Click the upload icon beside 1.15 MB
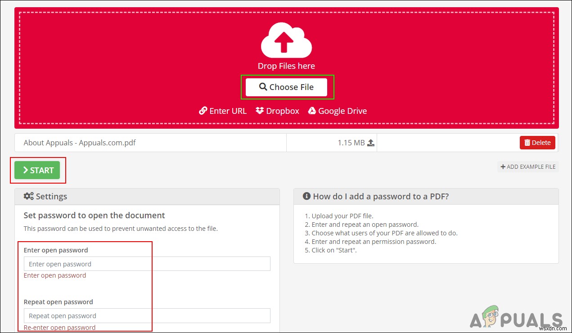Viewport: 572px width, 333px height. click(370, 143)
